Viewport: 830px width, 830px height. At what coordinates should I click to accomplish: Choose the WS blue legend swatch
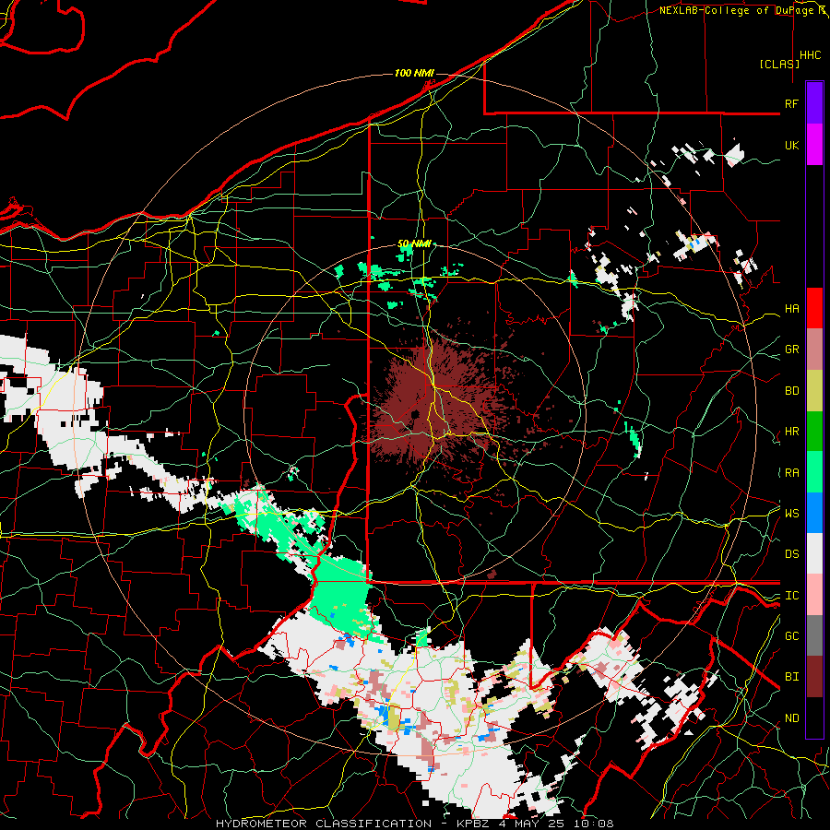(x=814, y=513)
